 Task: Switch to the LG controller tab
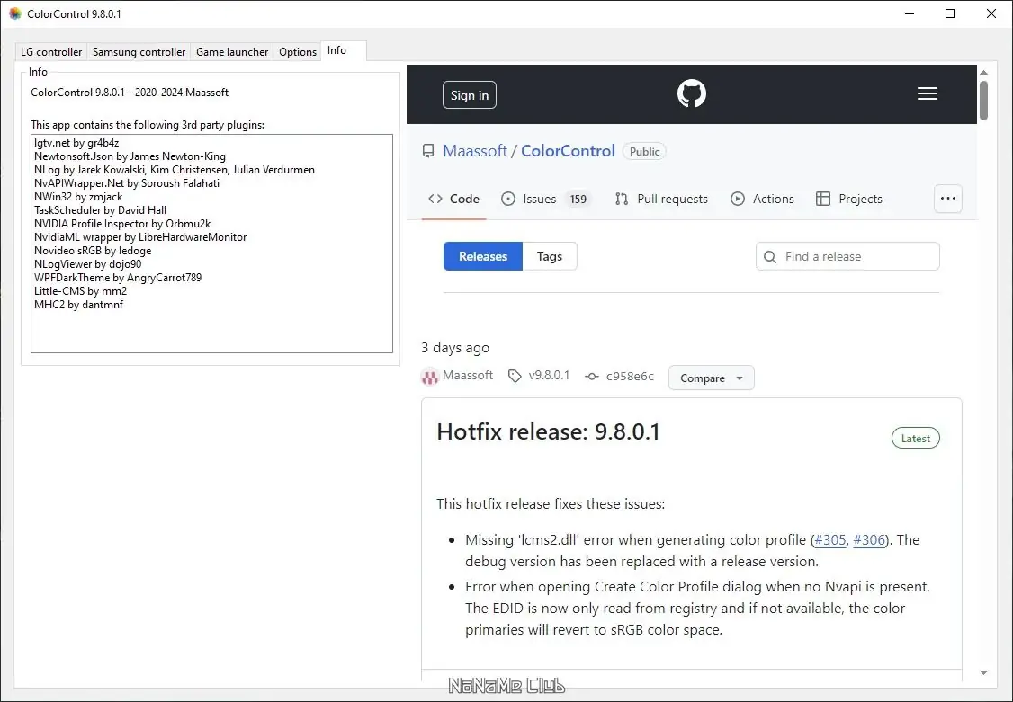(x=51, y=52)
